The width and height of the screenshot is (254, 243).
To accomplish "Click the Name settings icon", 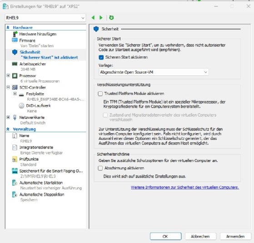I will coord(15,135).
